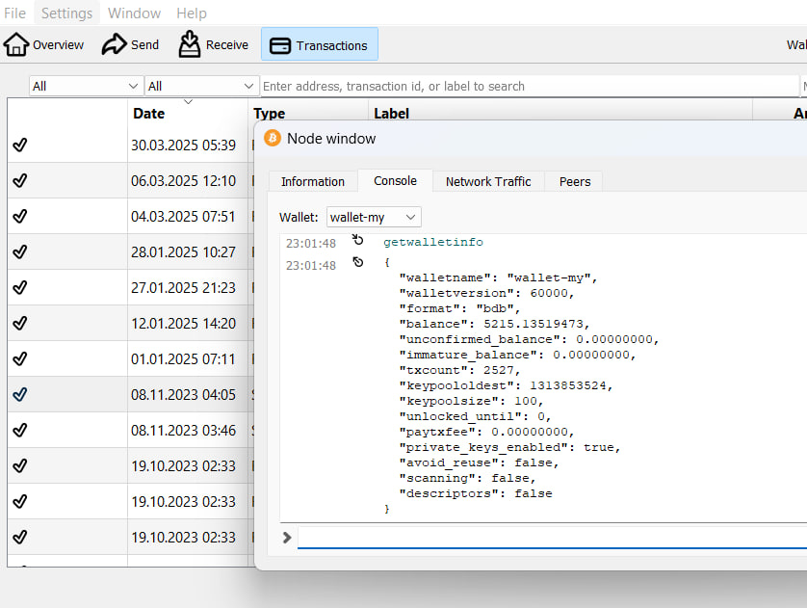
Task: Switch to the Network Traffic tab
Action: (x=488, y=182)
